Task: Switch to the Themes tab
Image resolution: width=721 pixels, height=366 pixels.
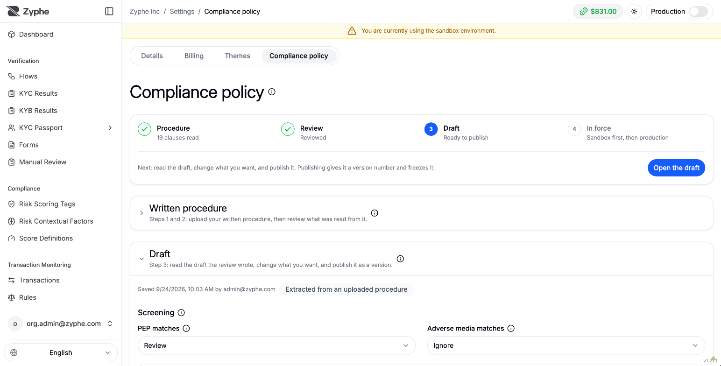Action: point(237,56)
